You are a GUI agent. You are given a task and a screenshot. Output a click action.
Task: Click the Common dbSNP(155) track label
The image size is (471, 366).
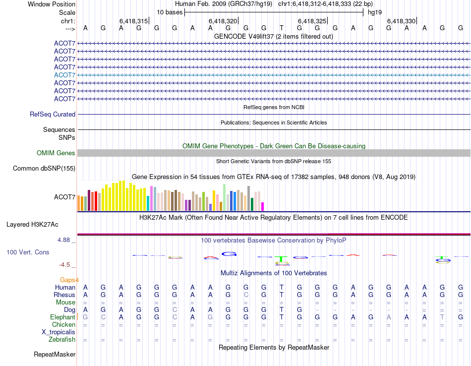(x=44, y=168)
